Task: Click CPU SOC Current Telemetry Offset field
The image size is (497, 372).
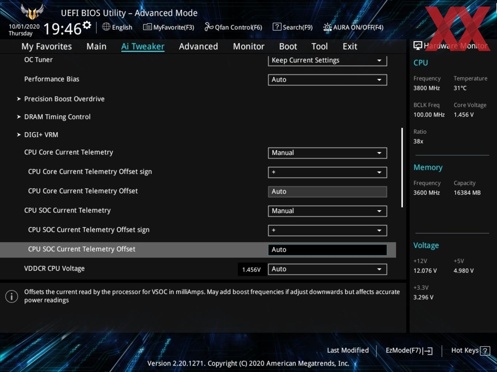Action: [327, 249]
